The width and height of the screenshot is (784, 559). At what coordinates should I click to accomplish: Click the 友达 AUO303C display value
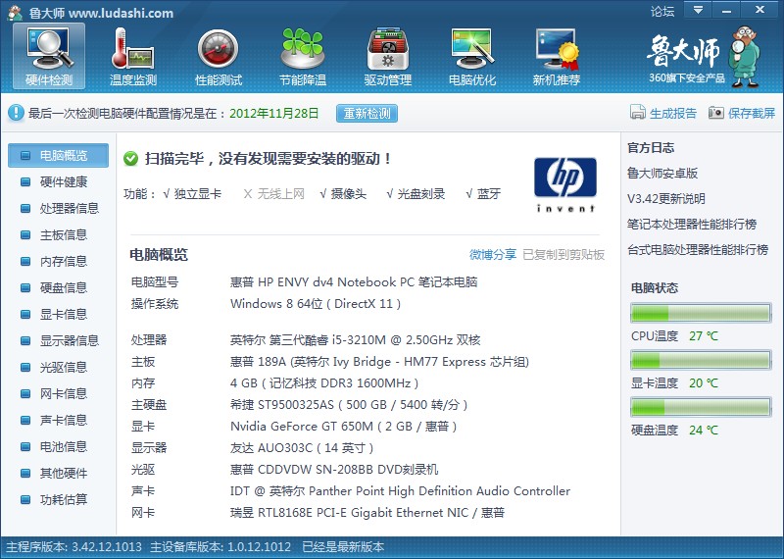(302, 448)
